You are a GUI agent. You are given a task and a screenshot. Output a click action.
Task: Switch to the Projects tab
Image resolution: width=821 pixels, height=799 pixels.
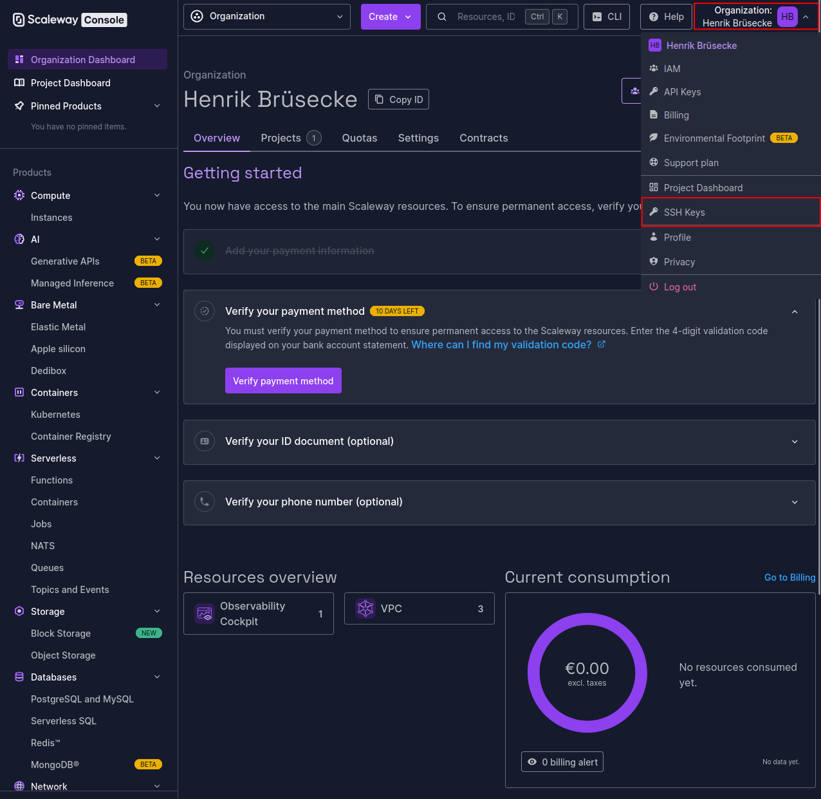(x=291, y=138)
